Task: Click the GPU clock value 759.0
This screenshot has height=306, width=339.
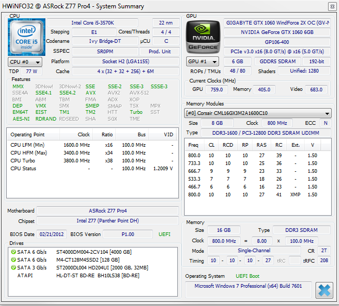Action: tap(216, 90)
